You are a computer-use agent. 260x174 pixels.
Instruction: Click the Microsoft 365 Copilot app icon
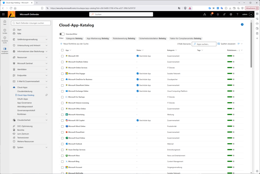(67, 120)
